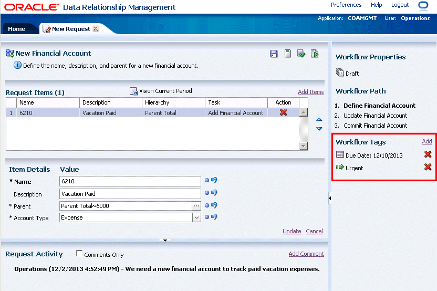
Task: Delete the 6210 request item row
Action: (283, 112)
